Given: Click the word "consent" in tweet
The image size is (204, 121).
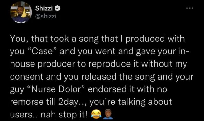Looking at the screenshot, I should (27, 77).
